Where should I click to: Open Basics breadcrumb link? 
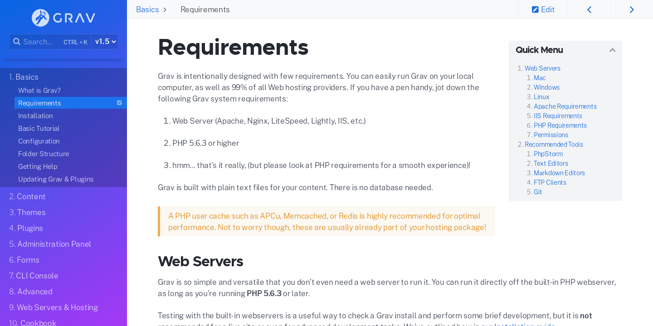pyautogui.click(x=147, y=10)
